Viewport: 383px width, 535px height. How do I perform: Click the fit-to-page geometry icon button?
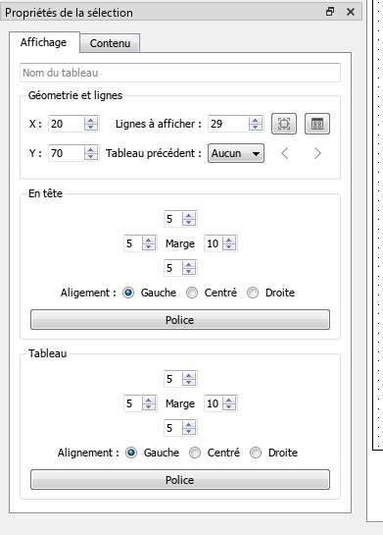284,124
